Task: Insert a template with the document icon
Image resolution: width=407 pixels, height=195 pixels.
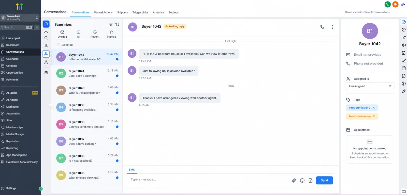Action: coord(311,180)
